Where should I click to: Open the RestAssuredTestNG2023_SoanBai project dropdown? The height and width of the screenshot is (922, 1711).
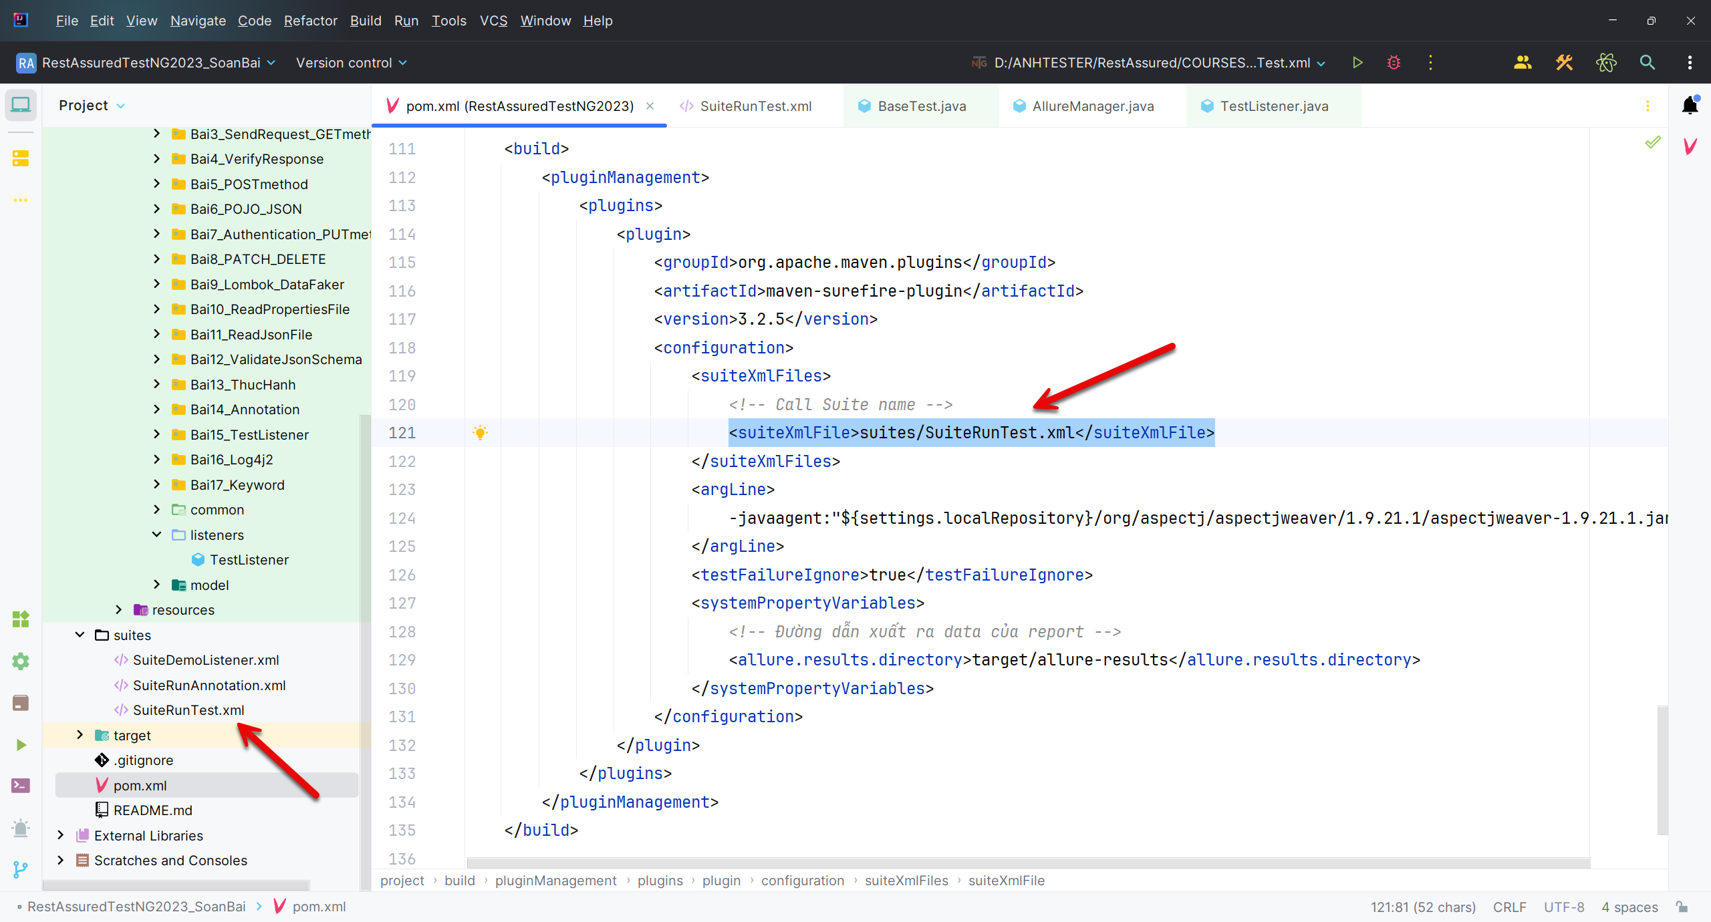(146, 63)
